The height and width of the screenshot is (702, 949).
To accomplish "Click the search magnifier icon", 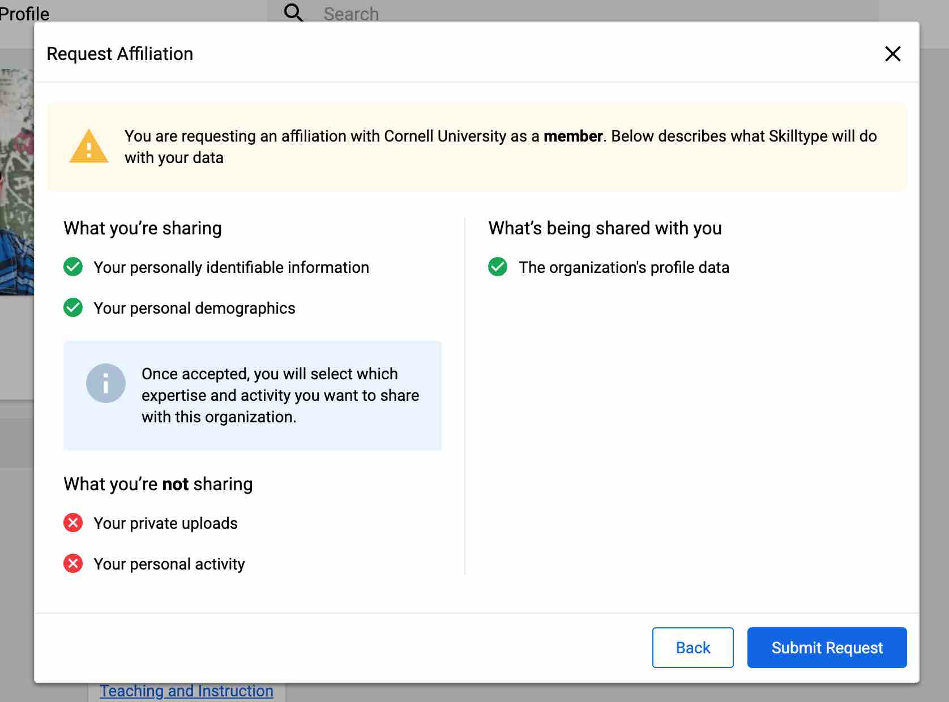I will click(293, 12).
